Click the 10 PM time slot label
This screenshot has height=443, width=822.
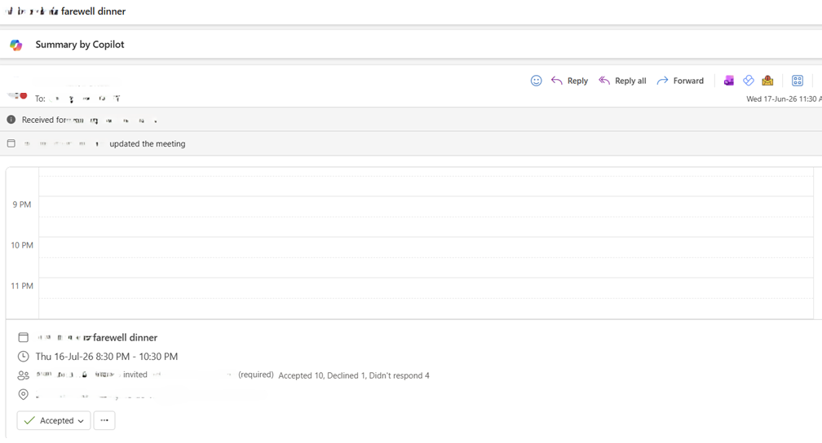[x=22, y=246]
